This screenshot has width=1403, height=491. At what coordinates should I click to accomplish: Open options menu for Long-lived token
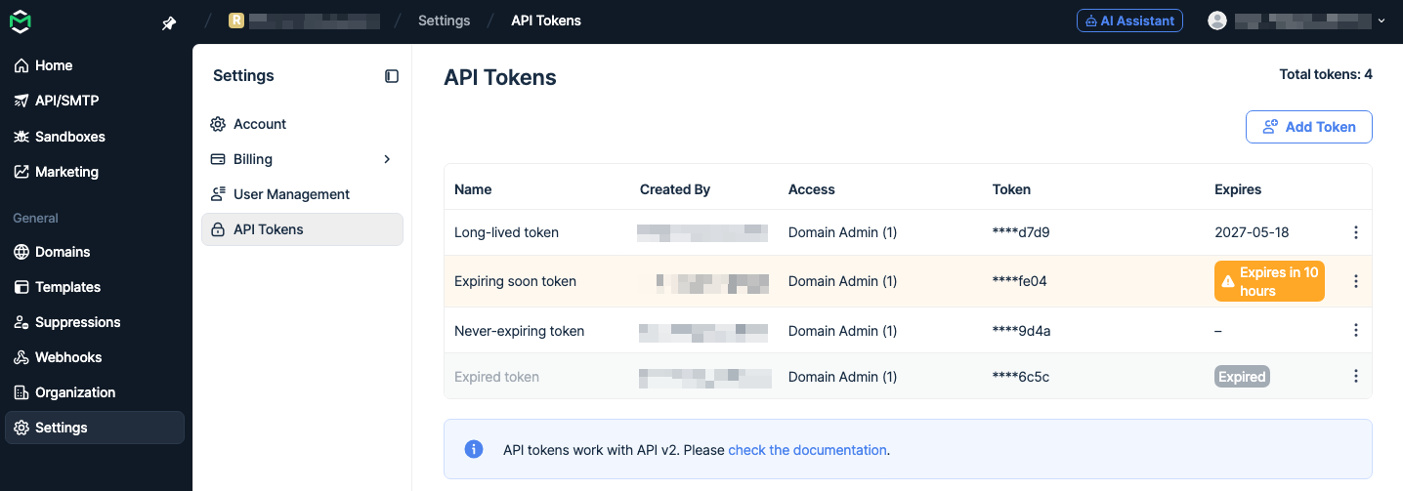(x=1355, y=232)
